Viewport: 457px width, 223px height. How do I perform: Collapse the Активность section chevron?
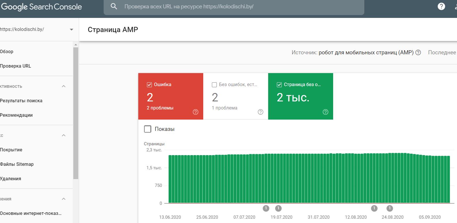[x=64, y=86]
